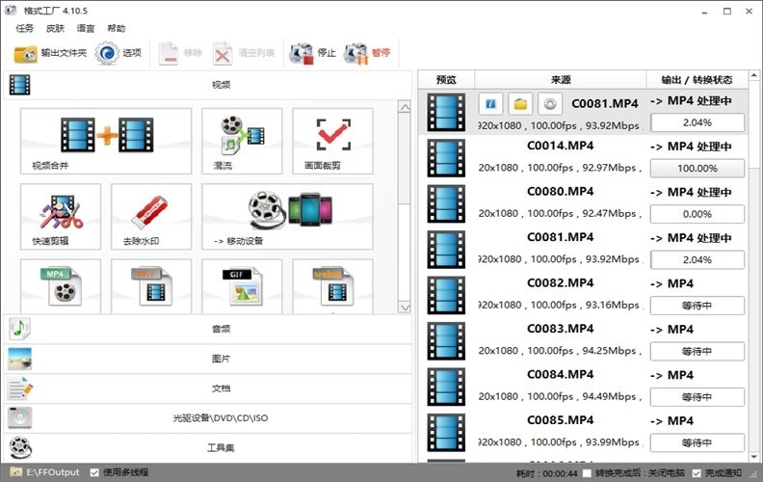Expand the 光驱设备\DVD\CD\ISO section

[220, 418]
